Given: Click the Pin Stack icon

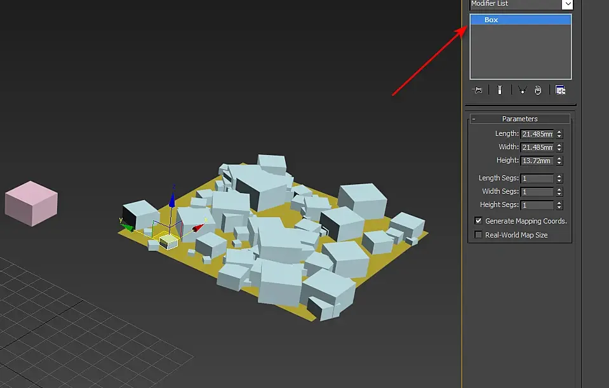Looking at the screenshot, I should coord(478,90).
